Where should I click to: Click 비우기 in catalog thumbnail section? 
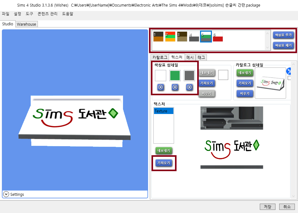(245, 93)
